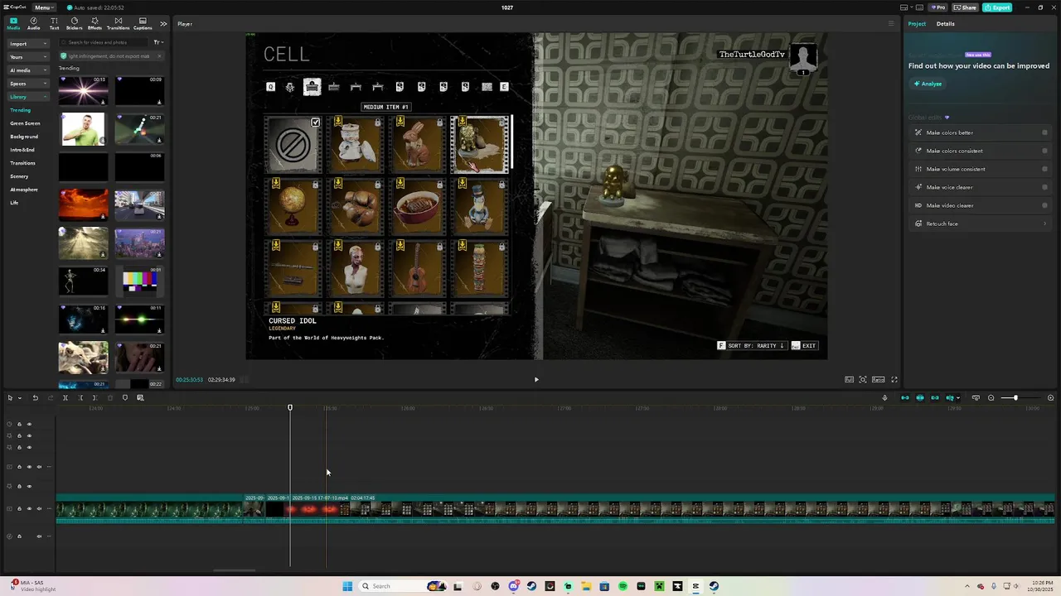Click the Undo arrow in timeline toolbar
Viewport: 1061px width, 596px height.
coord(35,398)
